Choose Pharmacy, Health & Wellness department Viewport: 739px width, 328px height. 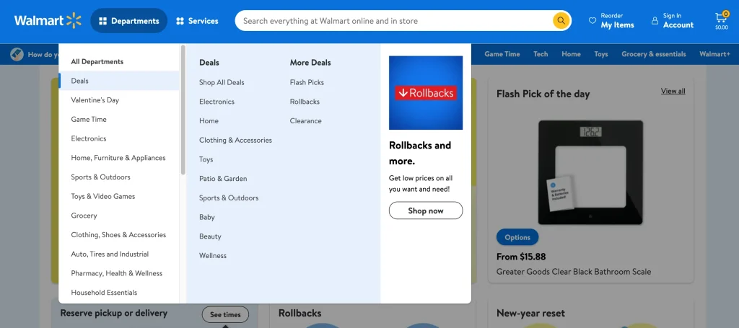tap(116, 273)
